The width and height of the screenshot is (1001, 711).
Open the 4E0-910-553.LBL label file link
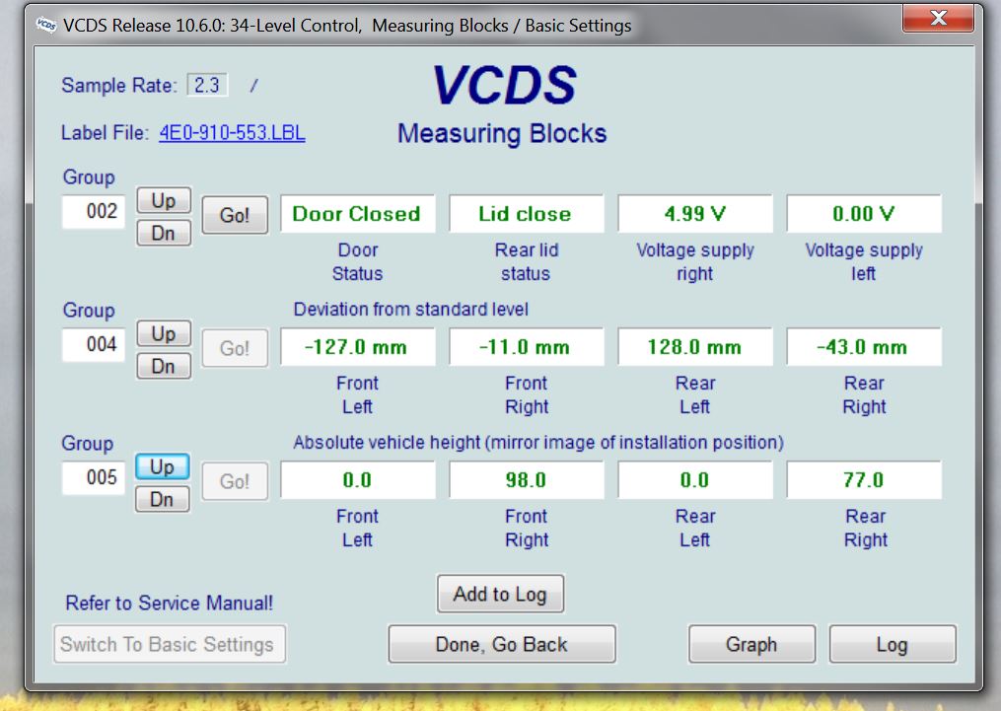[232, 133]
